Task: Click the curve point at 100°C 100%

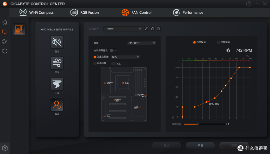Action: 250,67
